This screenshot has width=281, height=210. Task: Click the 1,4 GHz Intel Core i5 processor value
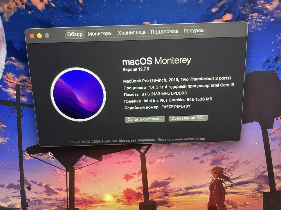pyautogui.click(x=191, y=86)
